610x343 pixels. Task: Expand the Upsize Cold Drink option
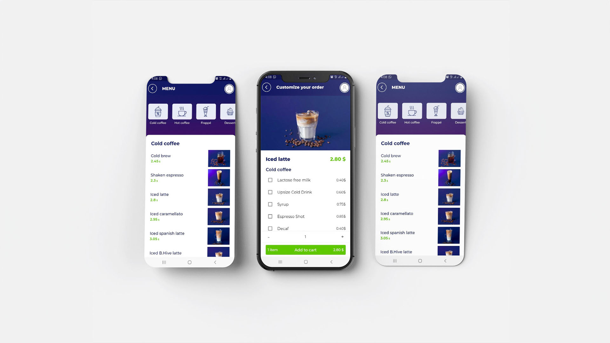click(x=270, y=192)
